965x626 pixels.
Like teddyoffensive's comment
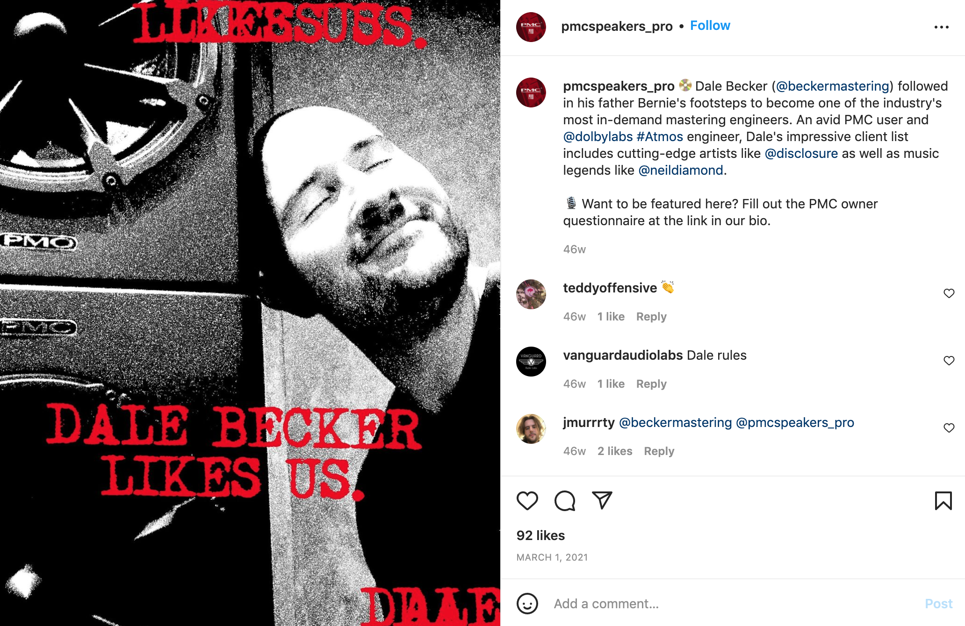coord(949,293)
